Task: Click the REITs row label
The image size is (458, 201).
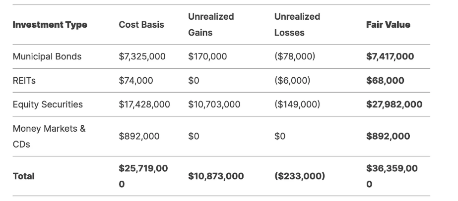Action: coord(24,81)
